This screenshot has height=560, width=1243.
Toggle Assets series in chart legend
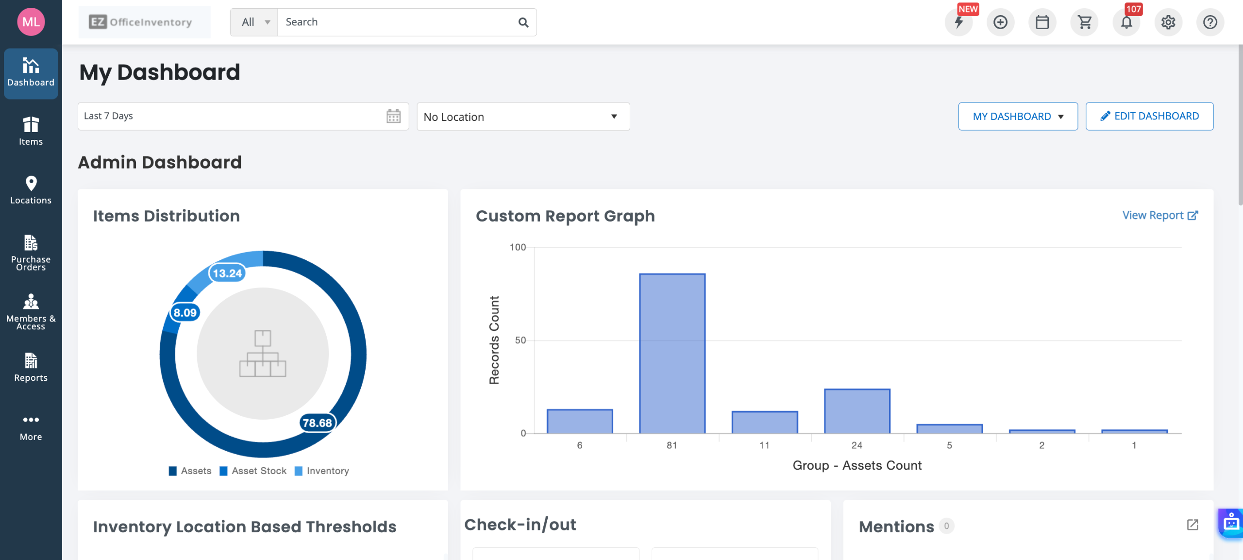click(x=190, y=471)
